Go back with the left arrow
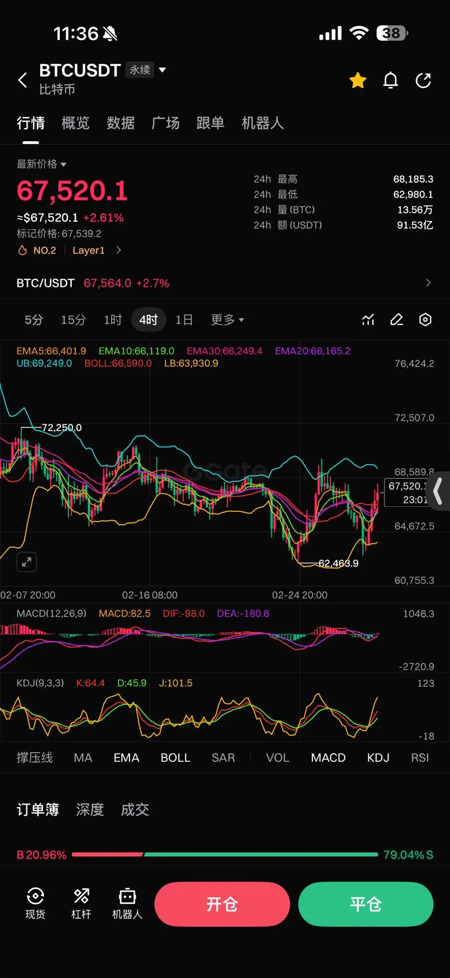 (x=22, y=80)
